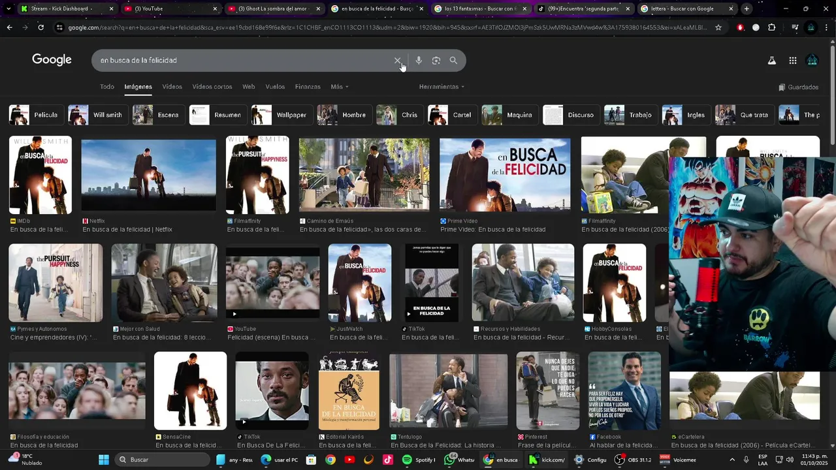Switch to 'los 13 fantasmas' browser tab
Screen dimensions: 836x470
tap(480, 8)
